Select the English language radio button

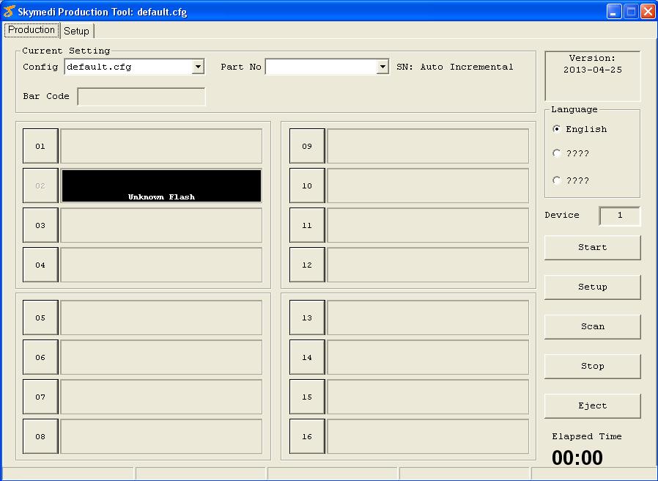click(x=556, y=129)
